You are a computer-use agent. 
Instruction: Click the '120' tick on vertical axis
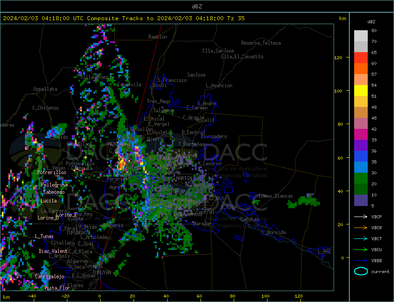[x=338, y=57]
